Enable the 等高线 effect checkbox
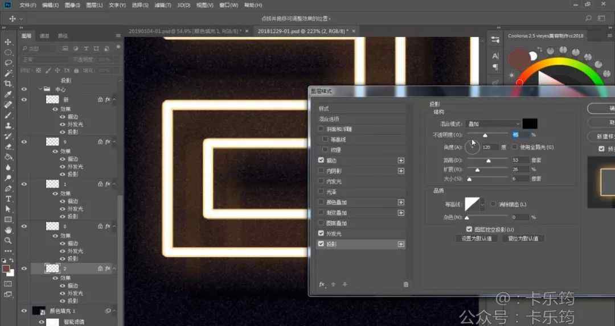Screen dimensions: 615x326 (x=325, y=139)
